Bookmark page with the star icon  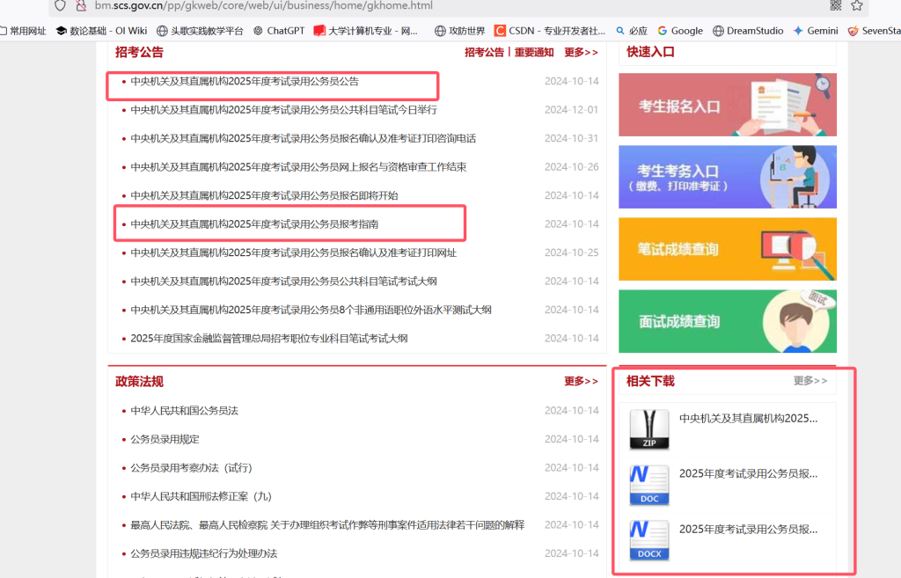[857, 6]
